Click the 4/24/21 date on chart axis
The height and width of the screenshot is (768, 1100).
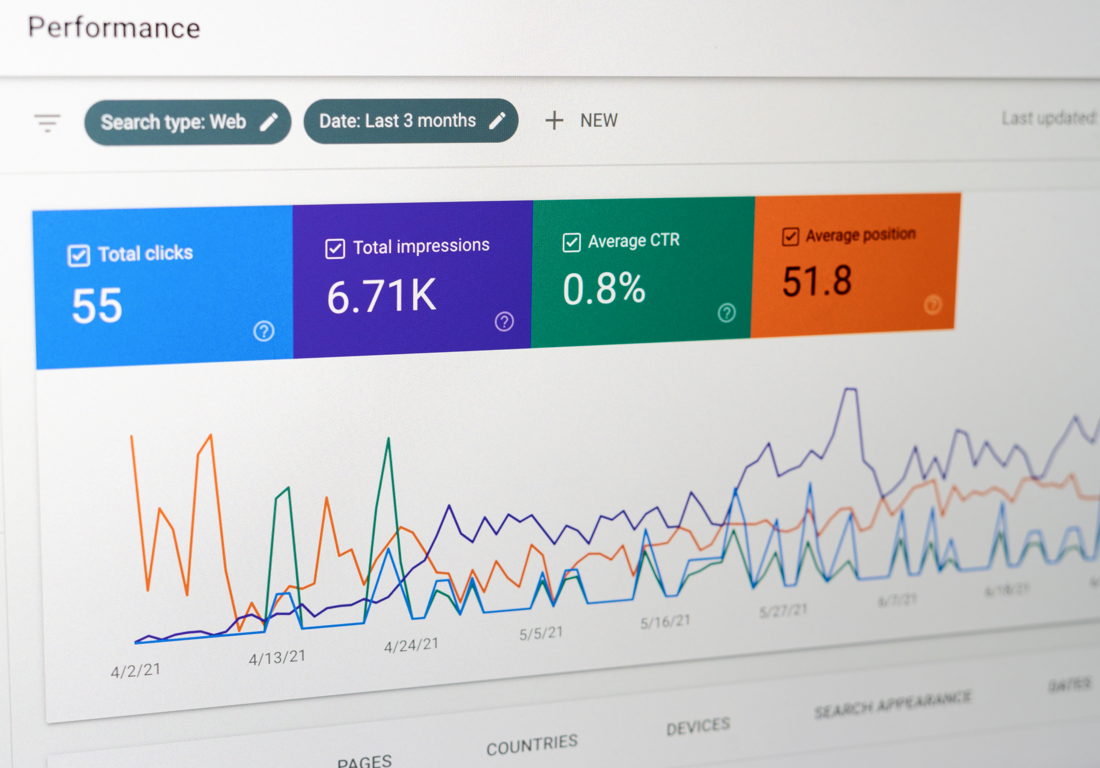(411, 645)
